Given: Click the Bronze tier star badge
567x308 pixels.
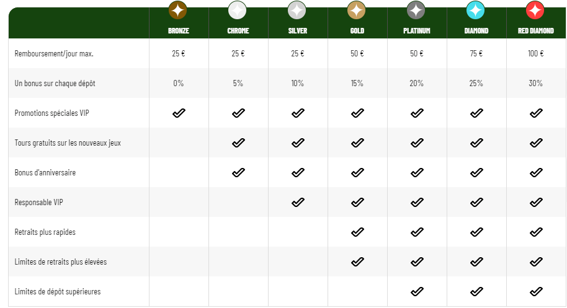Looking at the screenshot, I should [177, 10].
